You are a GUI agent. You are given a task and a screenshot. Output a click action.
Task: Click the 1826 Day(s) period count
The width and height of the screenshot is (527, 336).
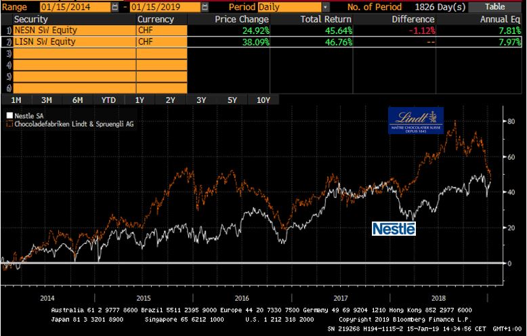(x=440, y=7)
